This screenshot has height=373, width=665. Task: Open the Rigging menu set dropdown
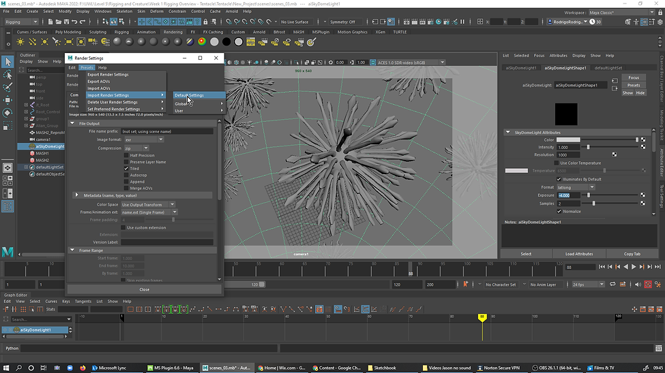[x=21, y=22]
